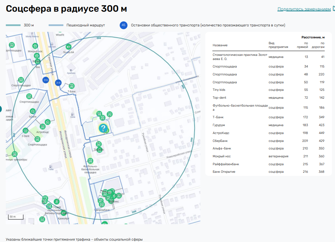Image resolution: width=335 pixels, height=242 pixels.
Task: Click the Футбольно-баскетбольная площадка marker
Action: click(90, 161)
